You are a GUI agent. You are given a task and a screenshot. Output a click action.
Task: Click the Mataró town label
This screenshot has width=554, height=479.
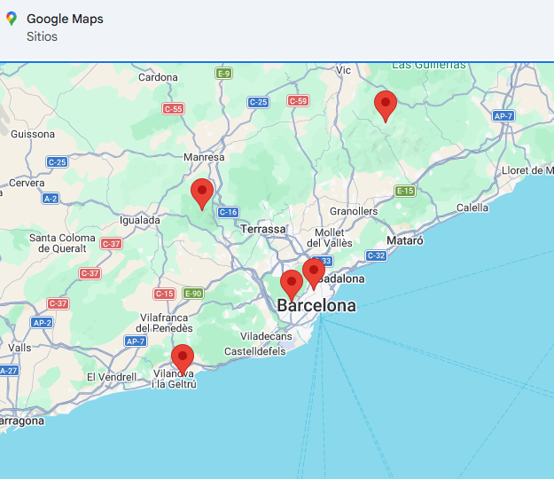point(405,240)
